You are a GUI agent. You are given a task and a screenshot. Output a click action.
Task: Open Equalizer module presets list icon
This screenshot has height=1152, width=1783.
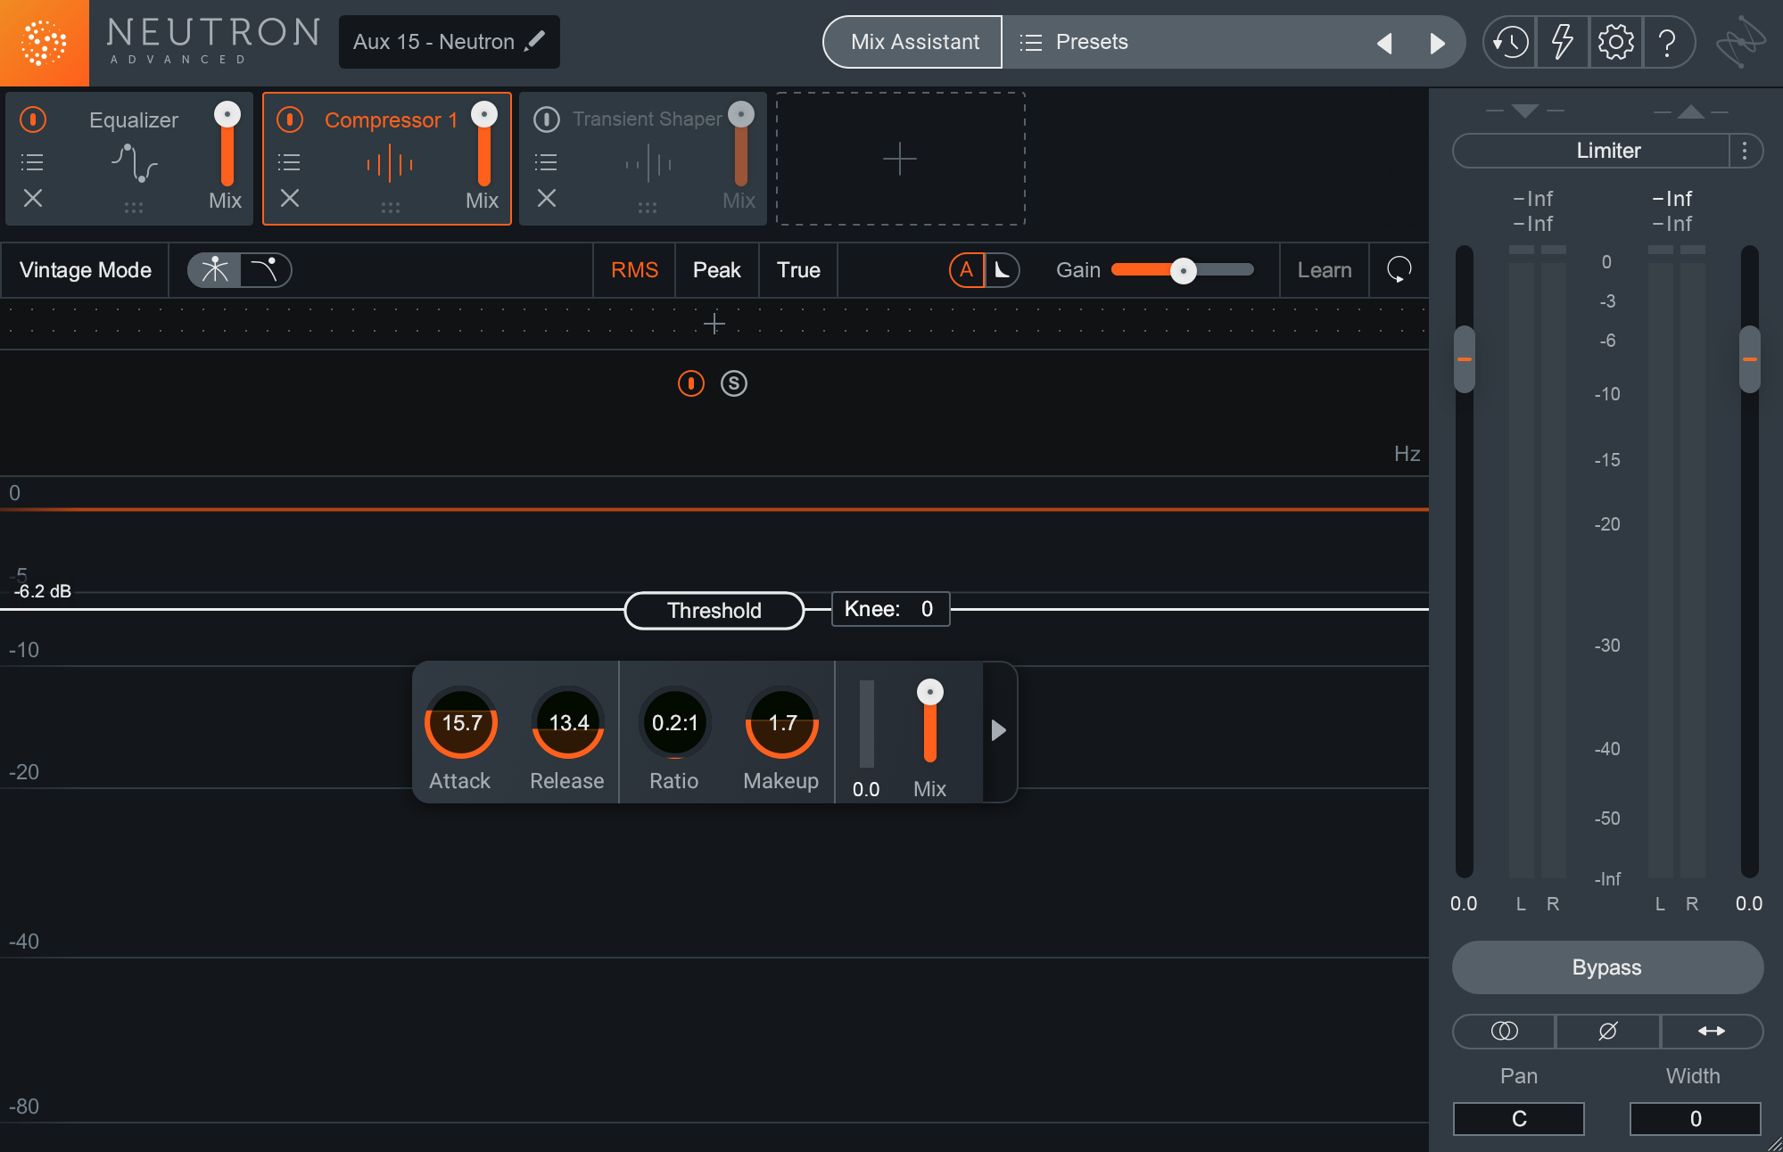click(x=32, y=162)
